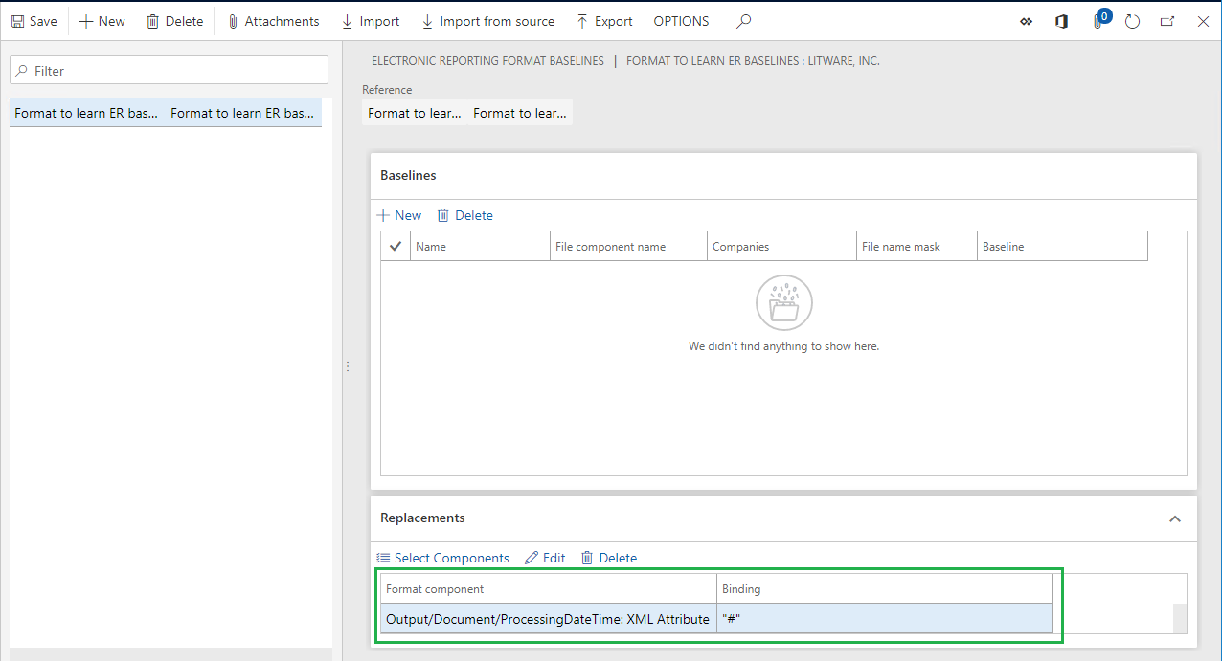This screenshot has height=661, width=1222.
Task: Click the Binding cell containing "#"
Action: [885, 619]
